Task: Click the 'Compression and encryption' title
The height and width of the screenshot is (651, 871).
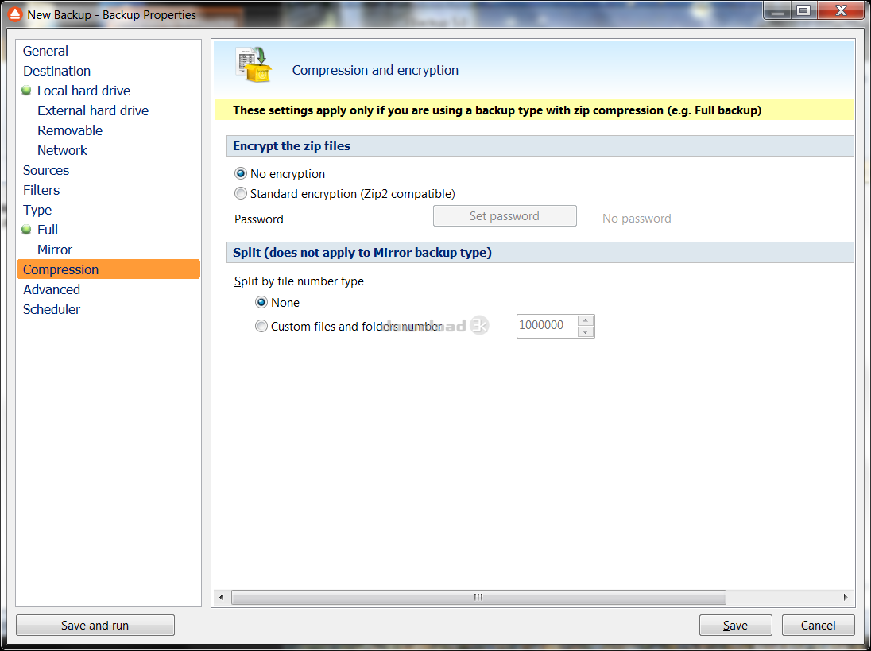Action: coord(376,71)
